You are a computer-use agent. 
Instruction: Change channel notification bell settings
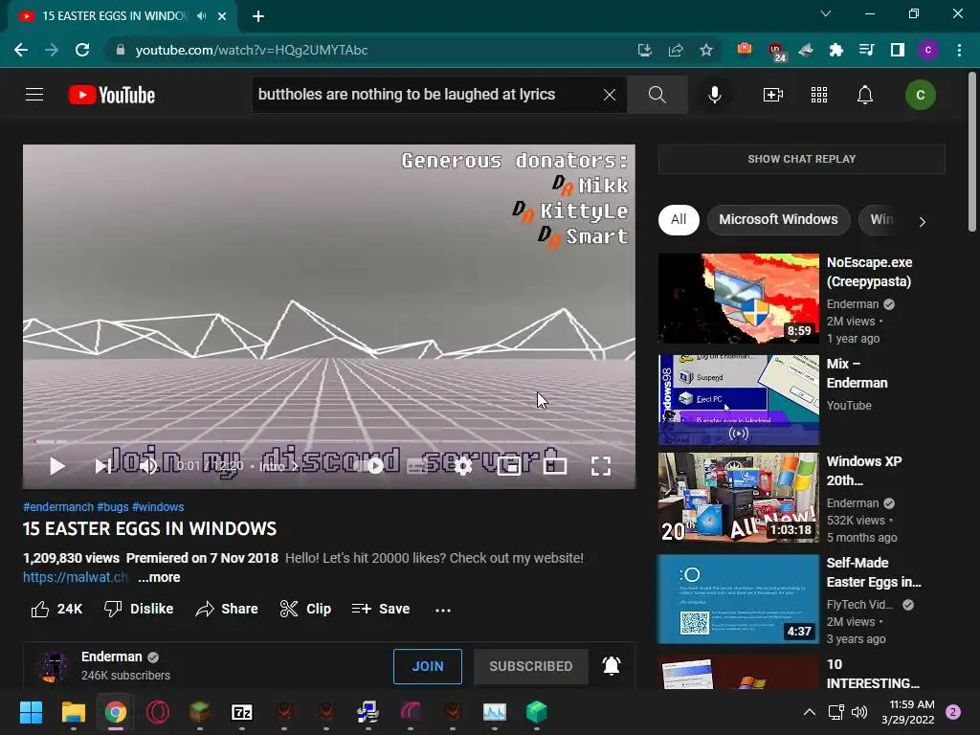[x=612, y=666]
